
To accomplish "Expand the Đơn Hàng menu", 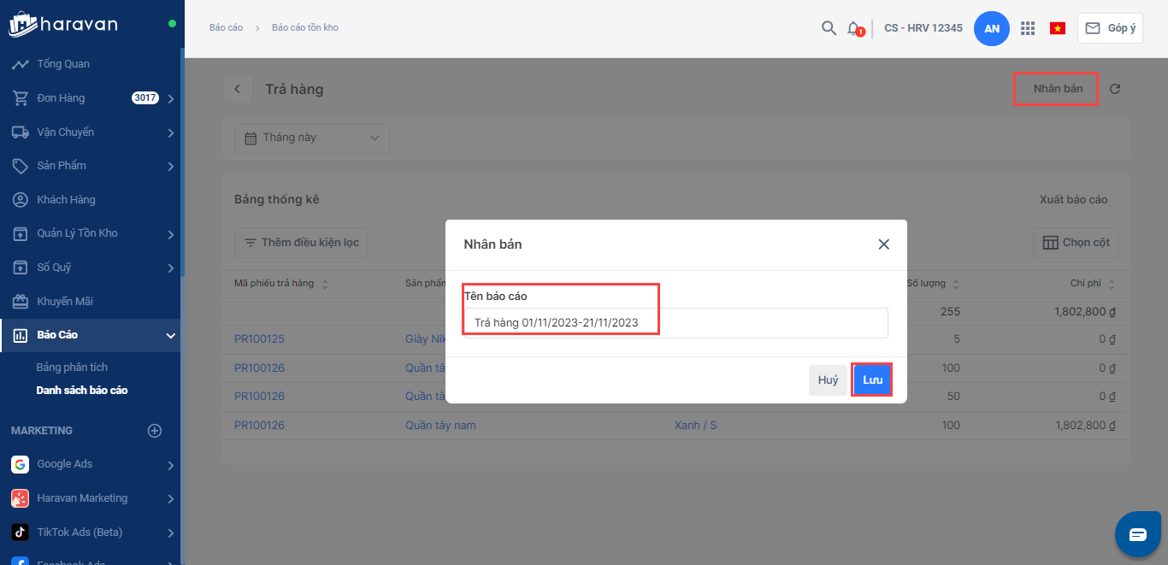I will click(170, 98).
